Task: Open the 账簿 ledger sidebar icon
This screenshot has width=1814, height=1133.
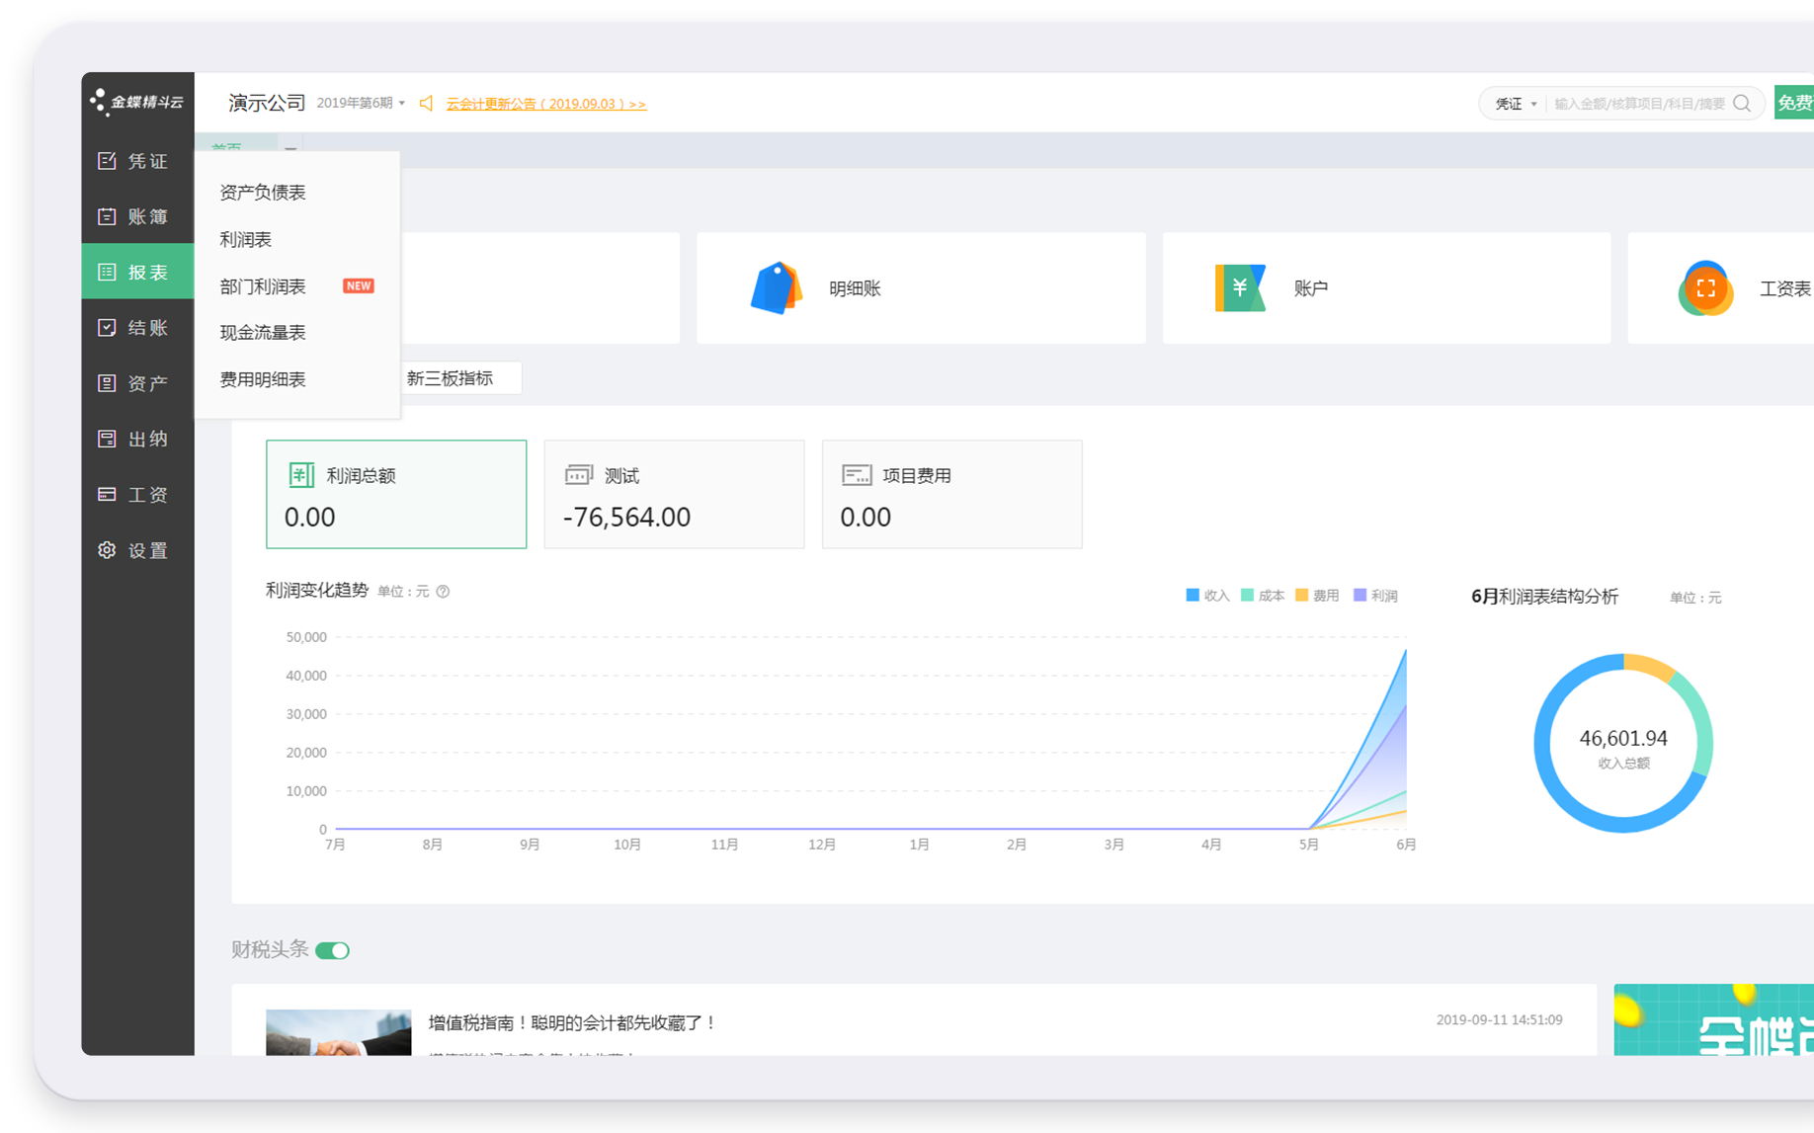Action: 107,216
